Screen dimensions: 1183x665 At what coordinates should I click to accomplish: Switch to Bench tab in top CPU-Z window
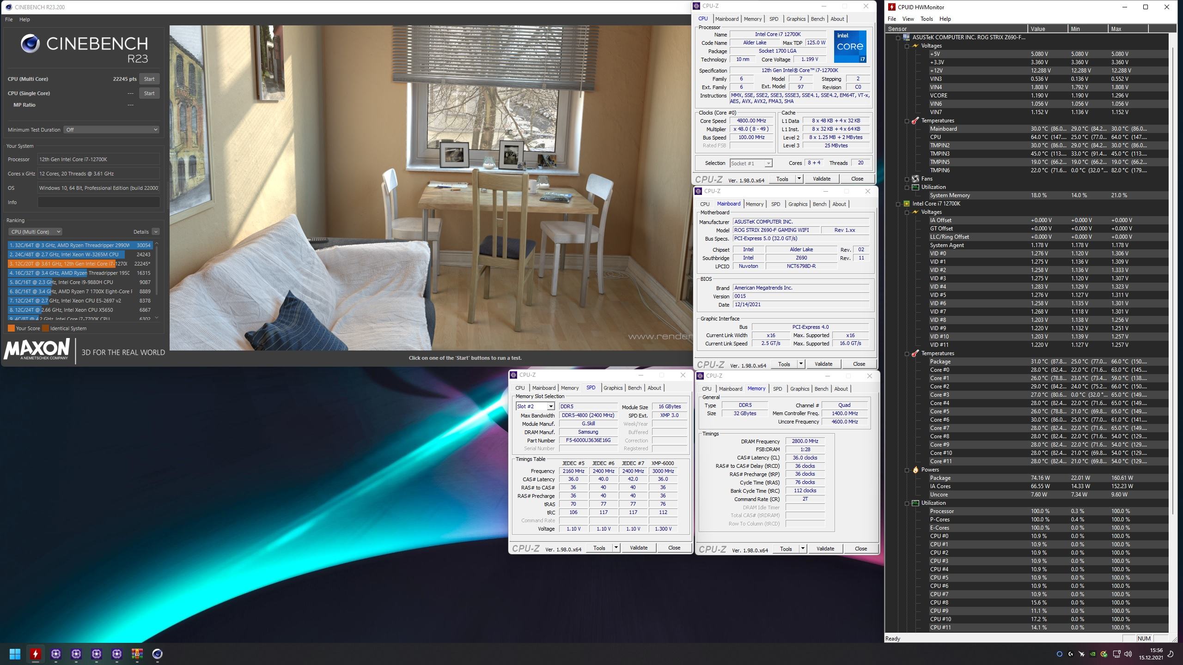(817, 19)
